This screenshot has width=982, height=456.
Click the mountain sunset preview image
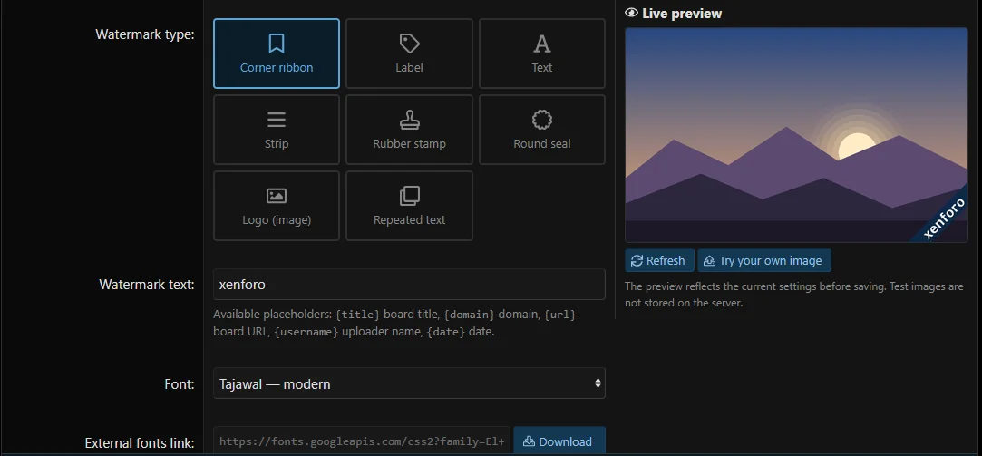point(796,135)
